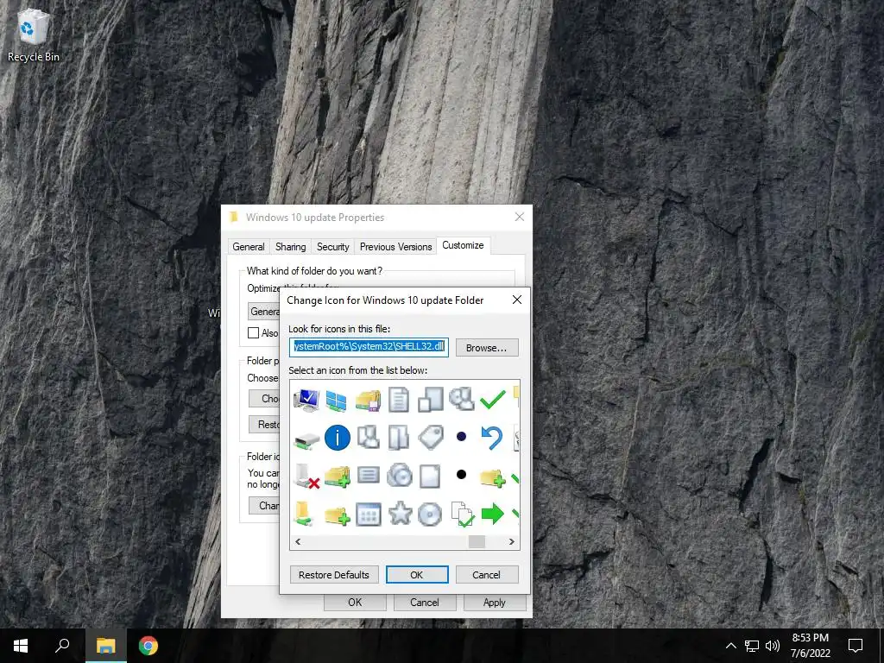884x663 pixels.
Task: Click OK in the Properties window
Action: pos(355,602)
